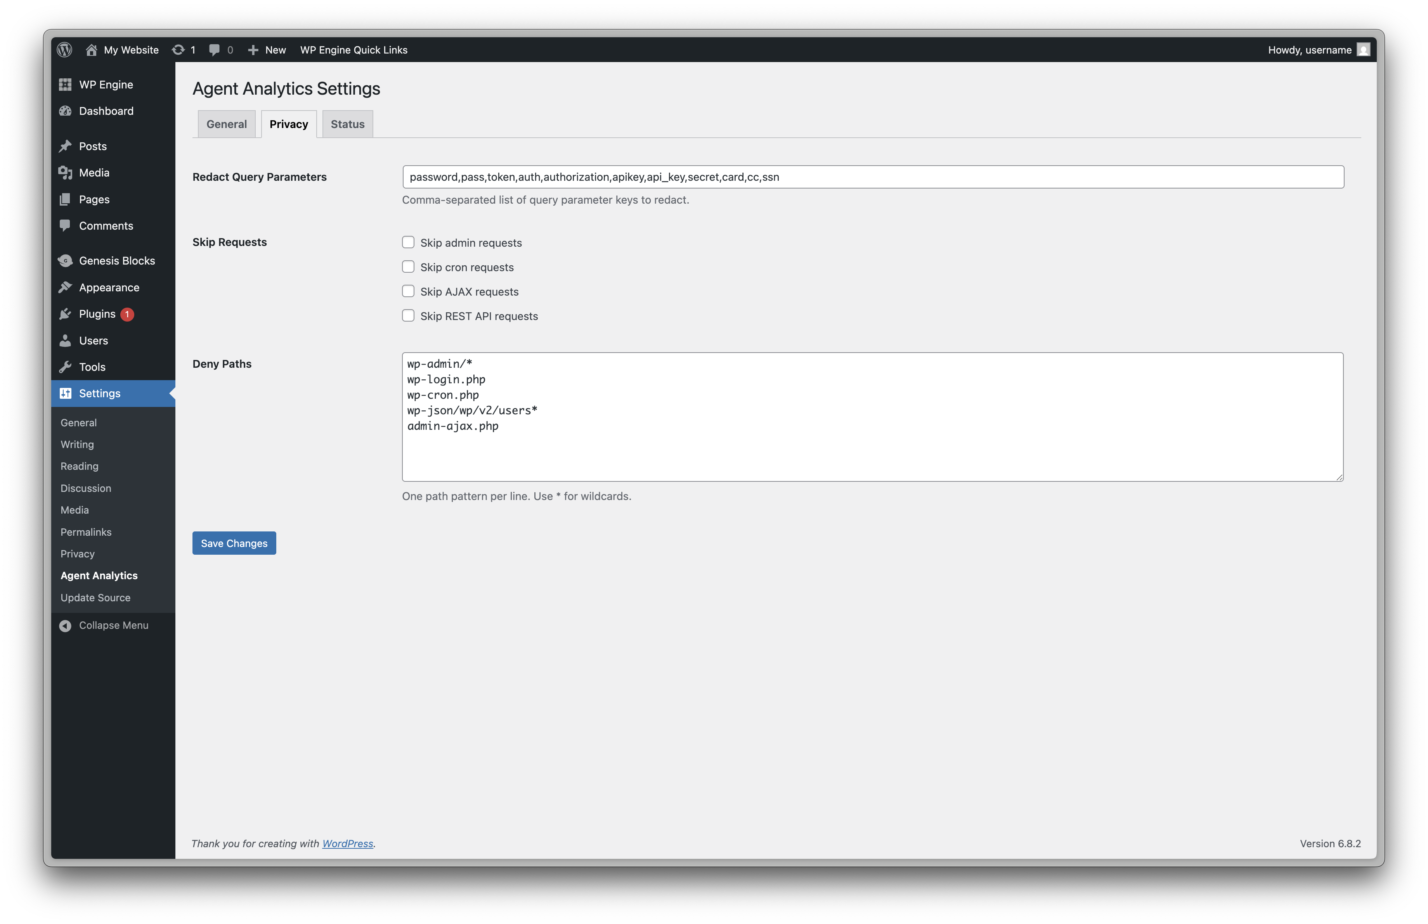Open Plugins via its plug icon
This screenshot has height=924, width=1428.
point(66,313)
